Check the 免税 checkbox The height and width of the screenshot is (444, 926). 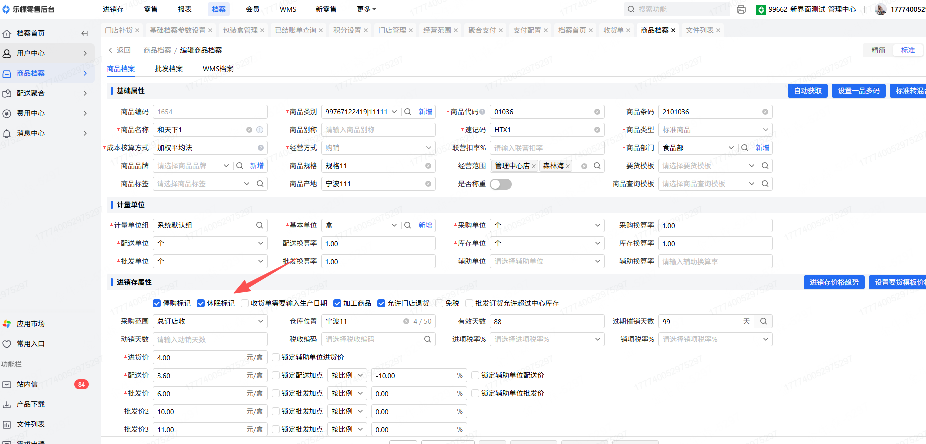coord(439,303)
